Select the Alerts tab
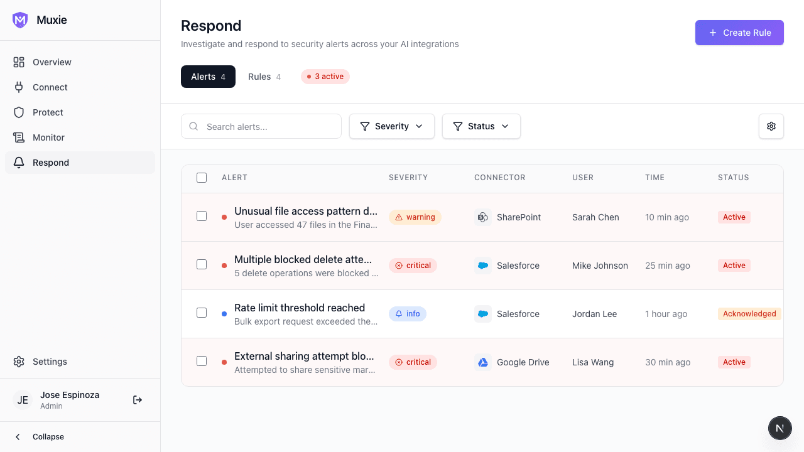Screen dimensions: 804x452 [208, 77]
